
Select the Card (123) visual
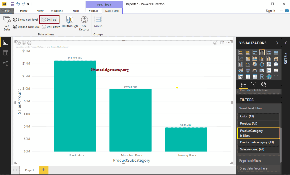262,70
